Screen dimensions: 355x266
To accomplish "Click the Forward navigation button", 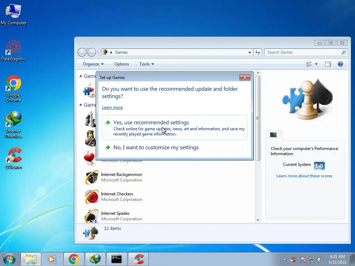I will pos(92,53).
